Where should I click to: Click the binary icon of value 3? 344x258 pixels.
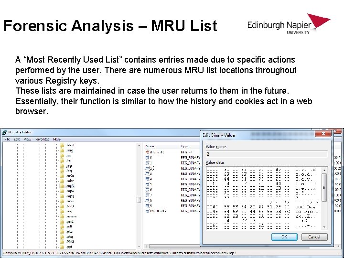tap(147, 173)
